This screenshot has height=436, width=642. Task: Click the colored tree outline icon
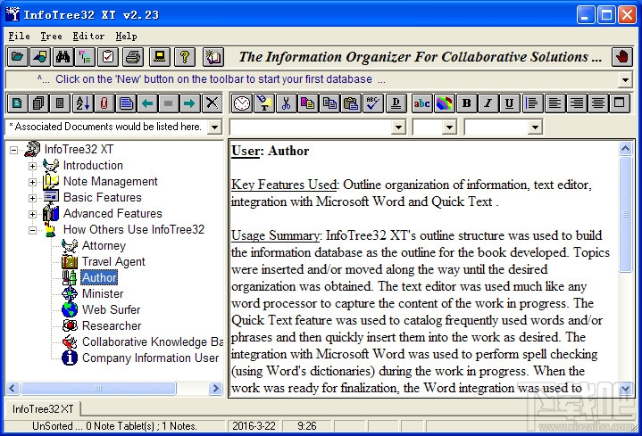[85, 57]
